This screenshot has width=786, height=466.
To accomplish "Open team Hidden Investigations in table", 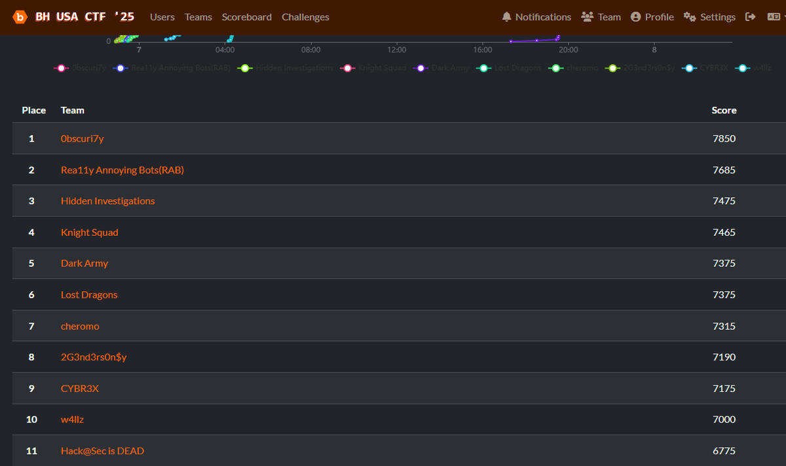I will click(108, 201).
